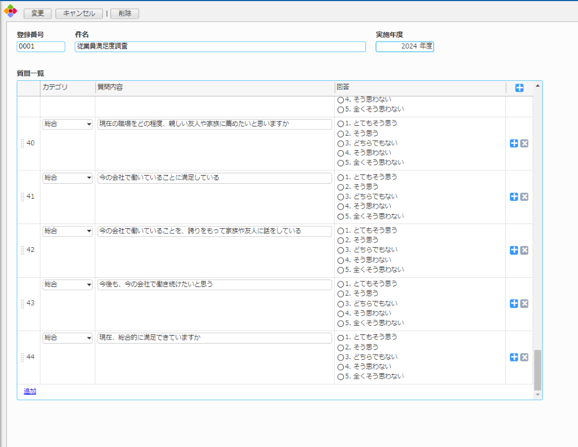Screen dimensions: 578x447
Task: Remove question 43 with the X icon
Action: 524,304
